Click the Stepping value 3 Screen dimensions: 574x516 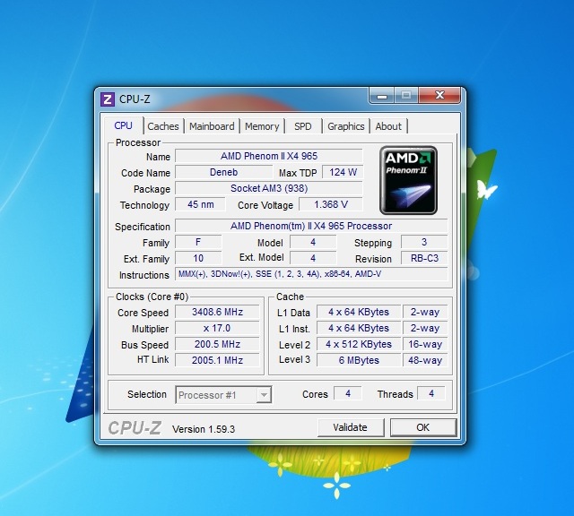click(x=424, y=242)
